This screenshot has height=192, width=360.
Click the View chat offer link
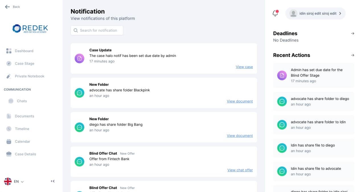click(240, 170)
